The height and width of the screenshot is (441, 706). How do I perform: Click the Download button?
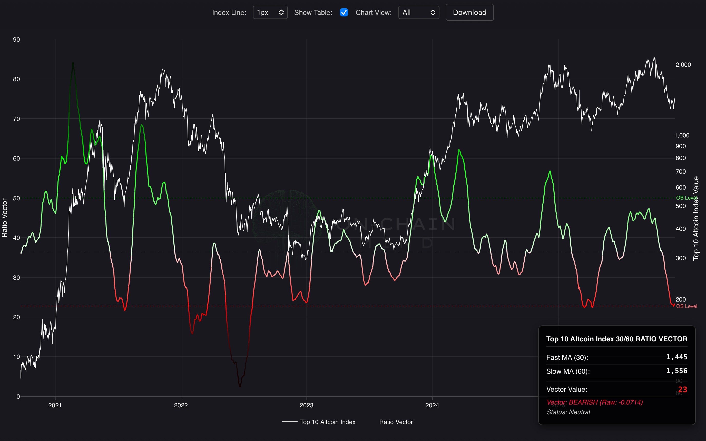pos(469,13)
